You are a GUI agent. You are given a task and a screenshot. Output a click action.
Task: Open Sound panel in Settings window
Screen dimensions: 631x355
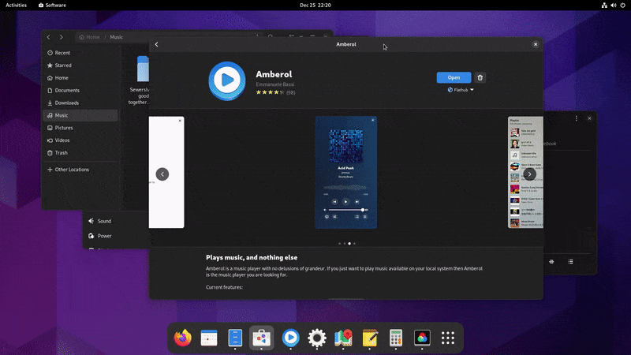117,221
